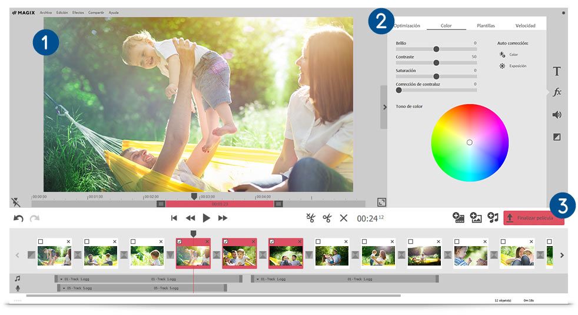Click the flash-off icon beside preview timeline

point(16,202)
